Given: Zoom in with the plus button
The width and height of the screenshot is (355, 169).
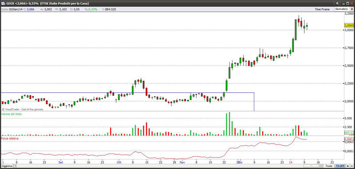Looking at the screenshot, I should click(x=347, y=166).
